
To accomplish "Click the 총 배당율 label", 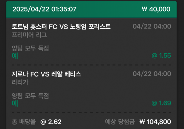I will 24,122.
